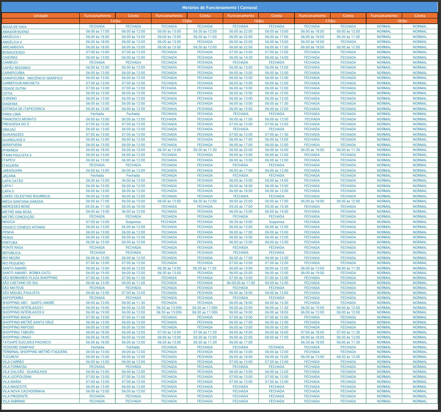Select the "Suspensa" Coleta cell for MOOCA
This screenshot has height=412, width=441.
[x=276, y=222]
